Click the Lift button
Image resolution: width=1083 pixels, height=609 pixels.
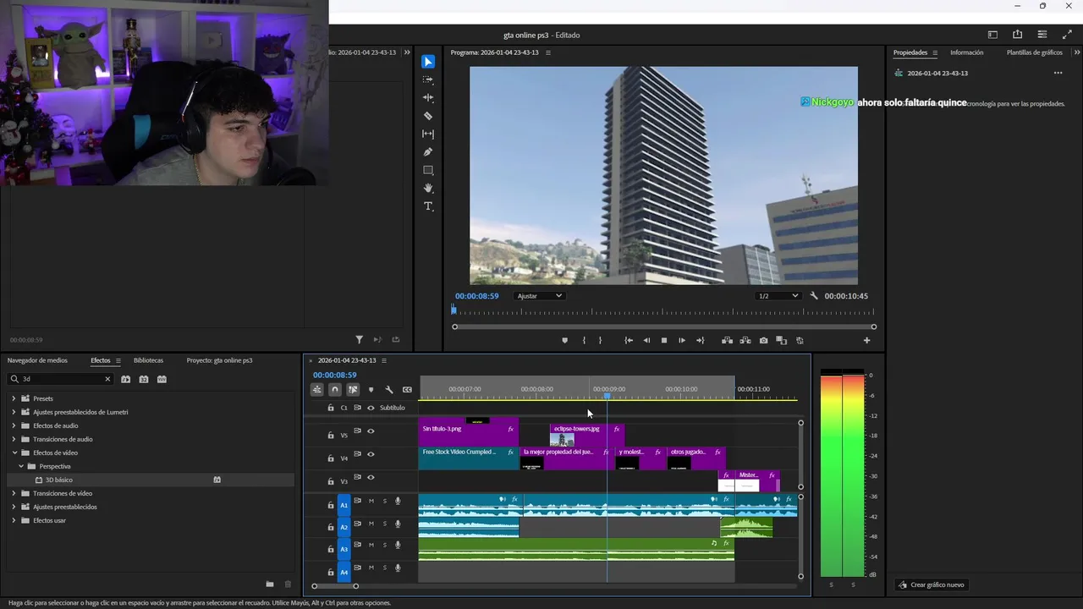click(727, 340)
